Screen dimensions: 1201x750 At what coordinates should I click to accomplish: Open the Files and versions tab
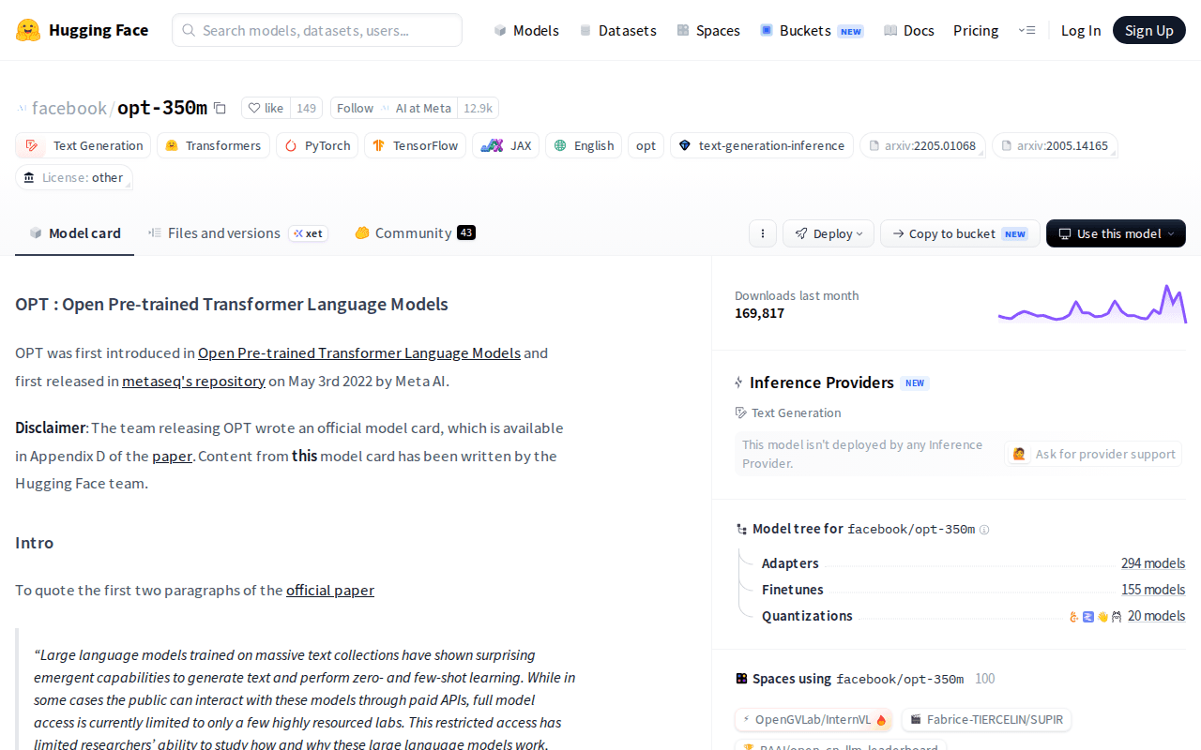(x=237, y=233)
